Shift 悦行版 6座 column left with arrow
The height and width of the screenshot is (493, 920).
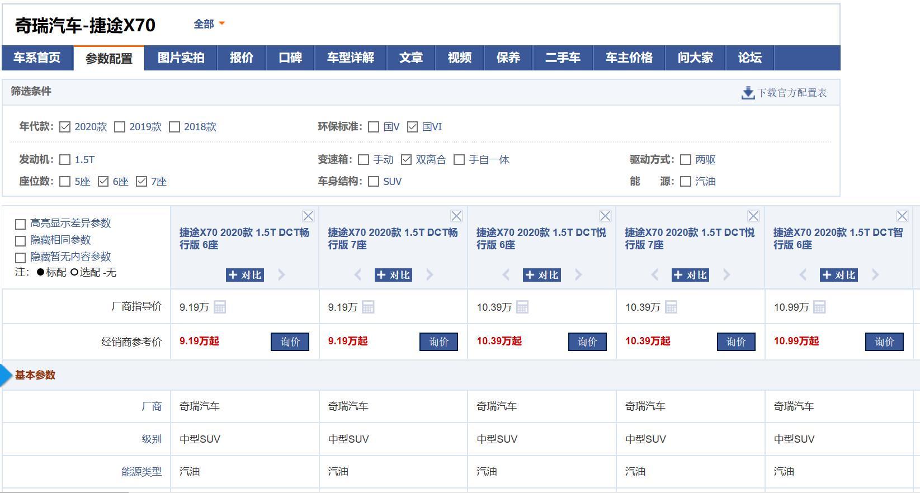(x=506, y=274)
